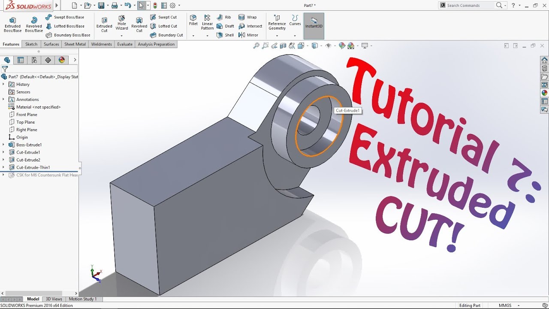The image size is (549, 309).
Task: Open the Fillet dropdown arrow
Action: coord(193,36)
